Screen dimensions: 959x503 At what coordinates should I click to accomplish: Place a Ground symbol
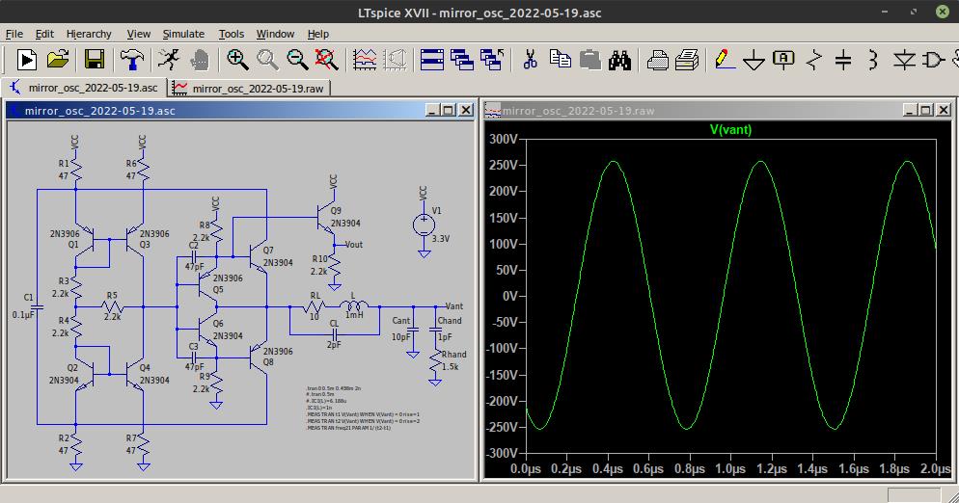point(754,60)
